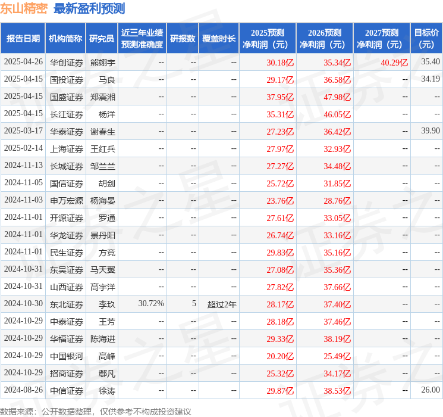The image size is (443, 417).
Task: Click 东北证券 institution cell
Action: (67, 304)
